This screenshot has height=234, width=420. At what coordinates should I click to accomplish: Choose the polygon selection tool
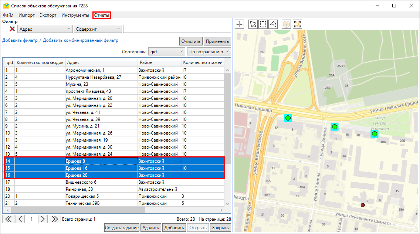(273, 24)
